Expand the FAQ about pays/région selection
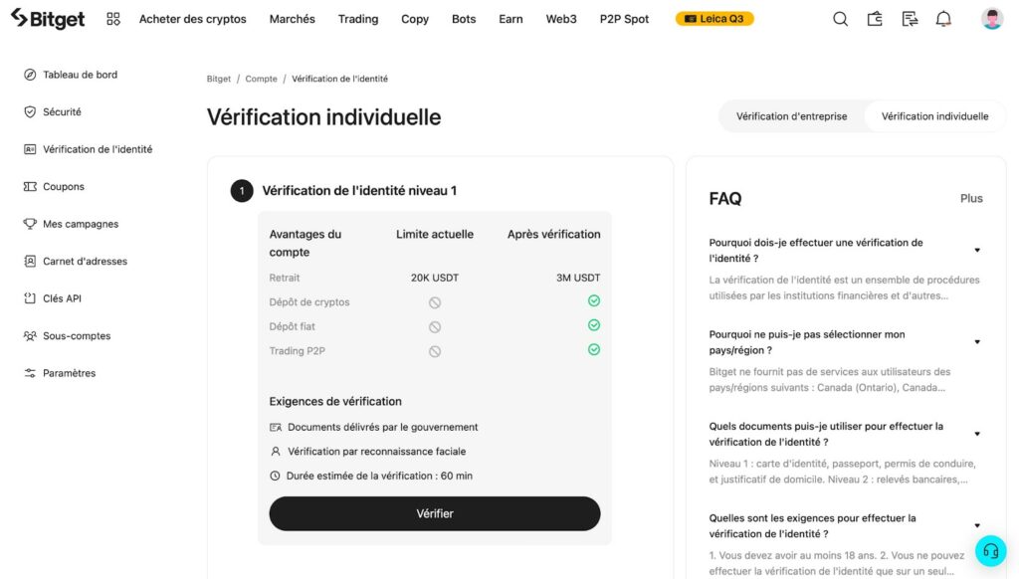The height and width of the screenshot is (579, 1019). coord(978,342)
